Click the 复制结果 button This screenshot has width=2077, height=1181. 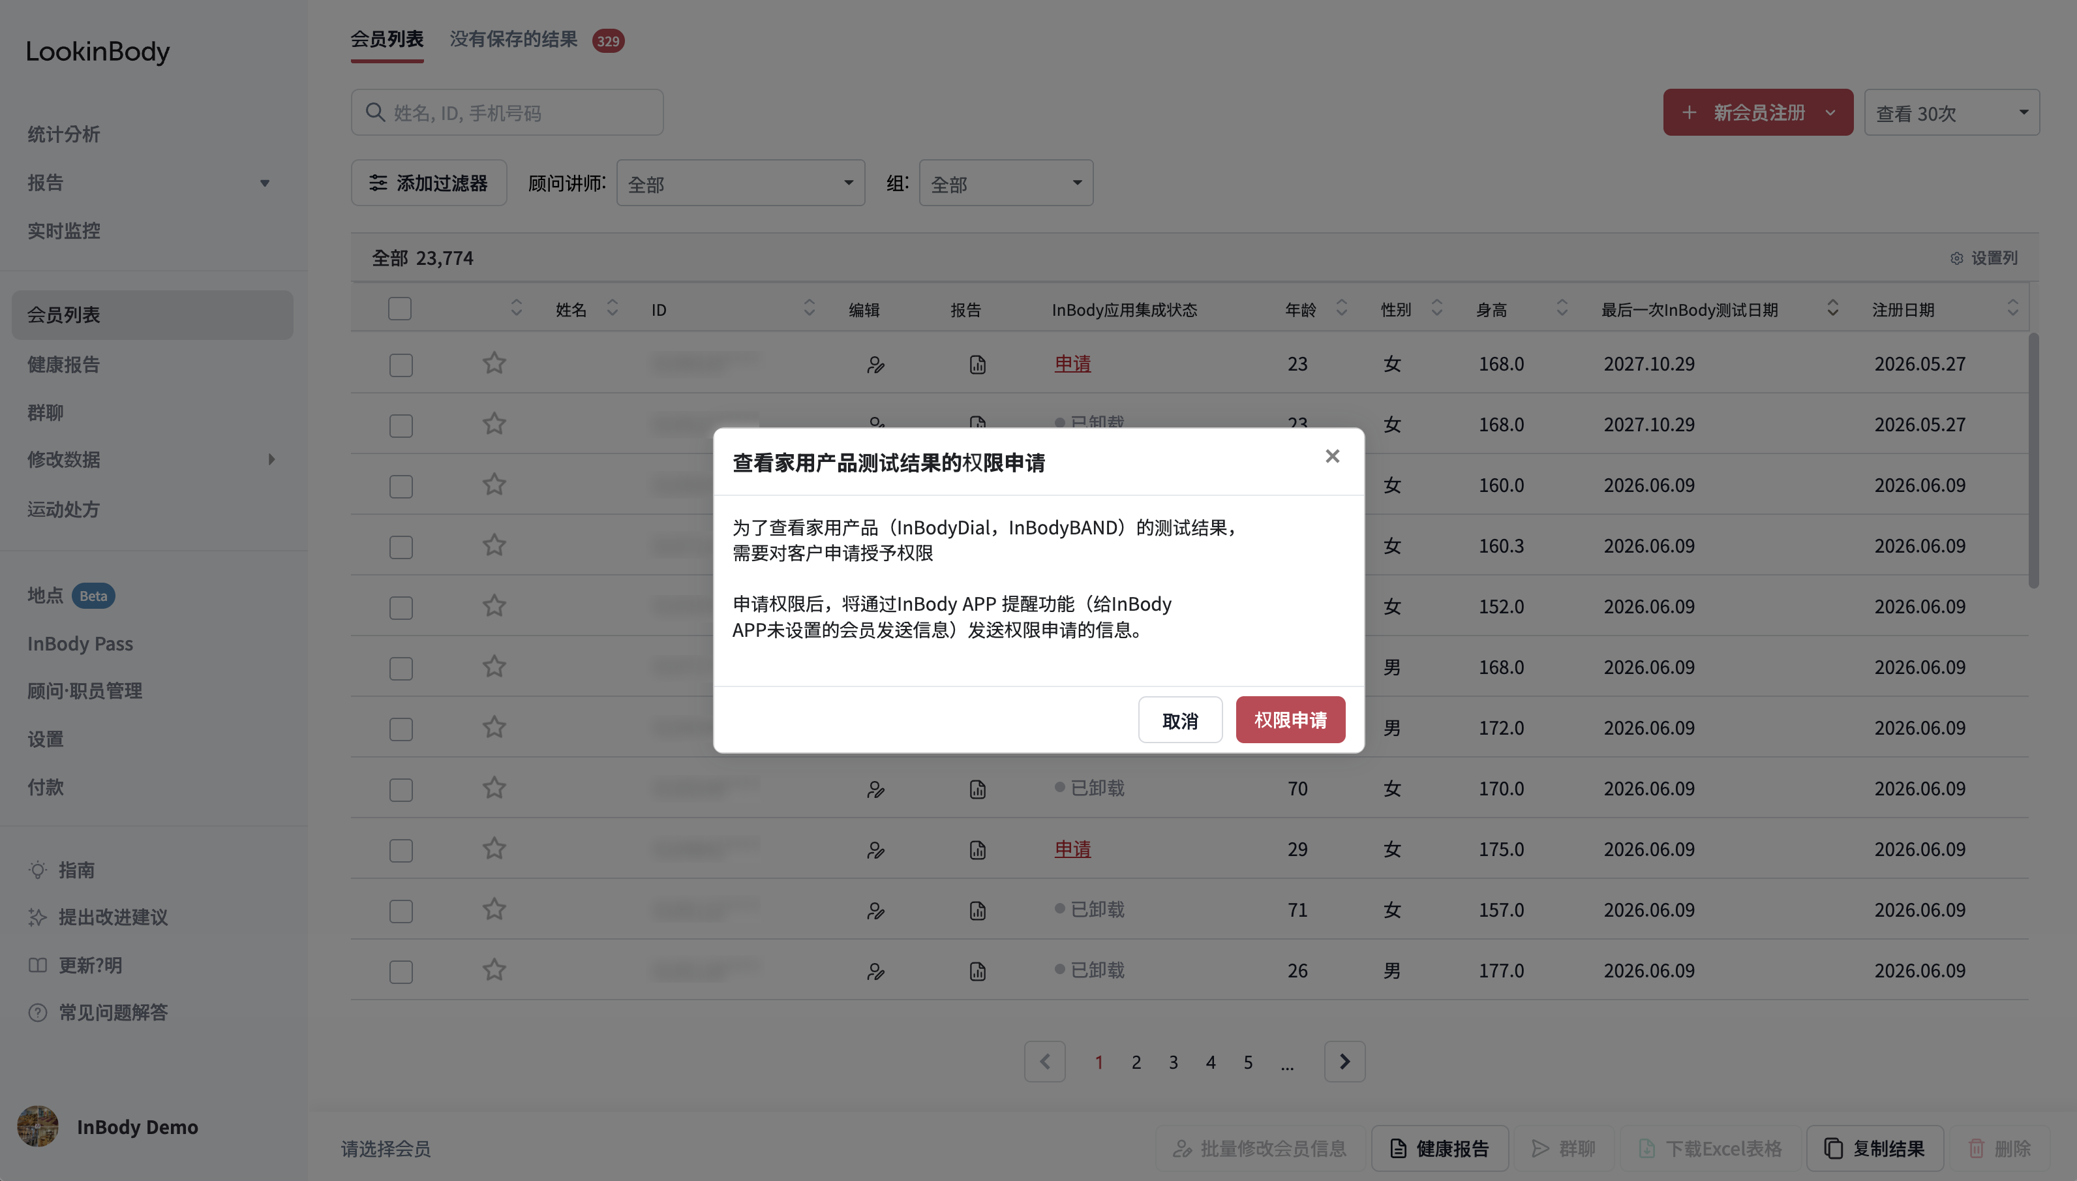pyautogui.click(x=1874, y=1148)
